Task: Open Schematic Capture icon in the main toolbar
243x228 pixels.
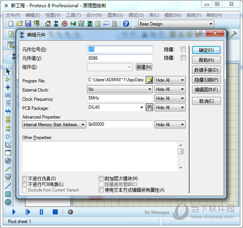Action: pyautogui.click(x=56, y=24)
